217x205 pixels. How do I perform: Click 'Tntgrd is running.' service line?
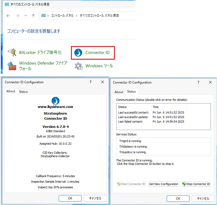130,141
